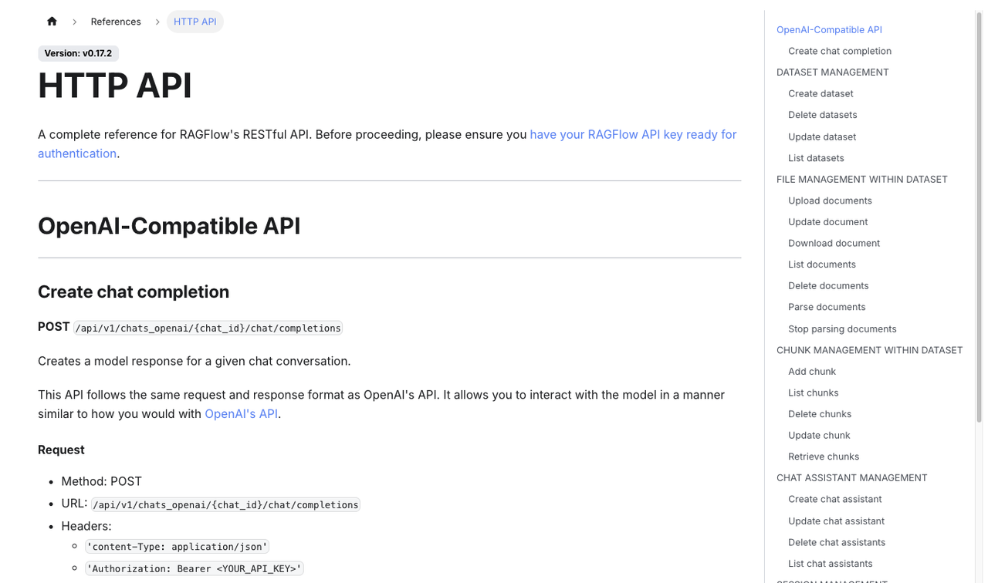Viewport: 988px width, 583px height.
Task: Click the Version: v0.17.2 badge
Action: pyautogui.click(x=78, y=53)
